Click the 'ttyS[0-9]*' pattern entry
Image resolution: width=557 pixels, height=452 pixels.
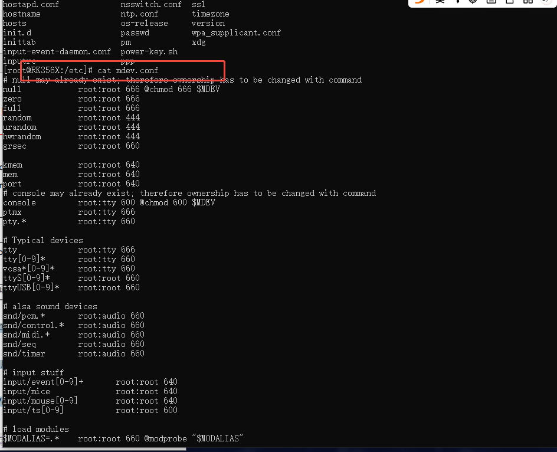pyautogui.click(x=27, y=278)
